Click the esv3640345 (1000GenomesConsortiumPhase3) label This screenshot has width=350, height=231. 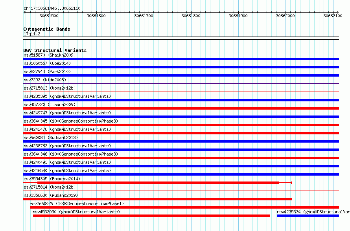[71, 121]
